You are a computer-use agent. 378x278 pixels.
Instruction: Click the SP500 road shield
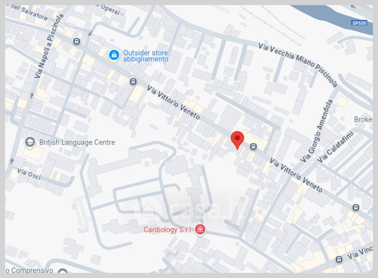359,23
